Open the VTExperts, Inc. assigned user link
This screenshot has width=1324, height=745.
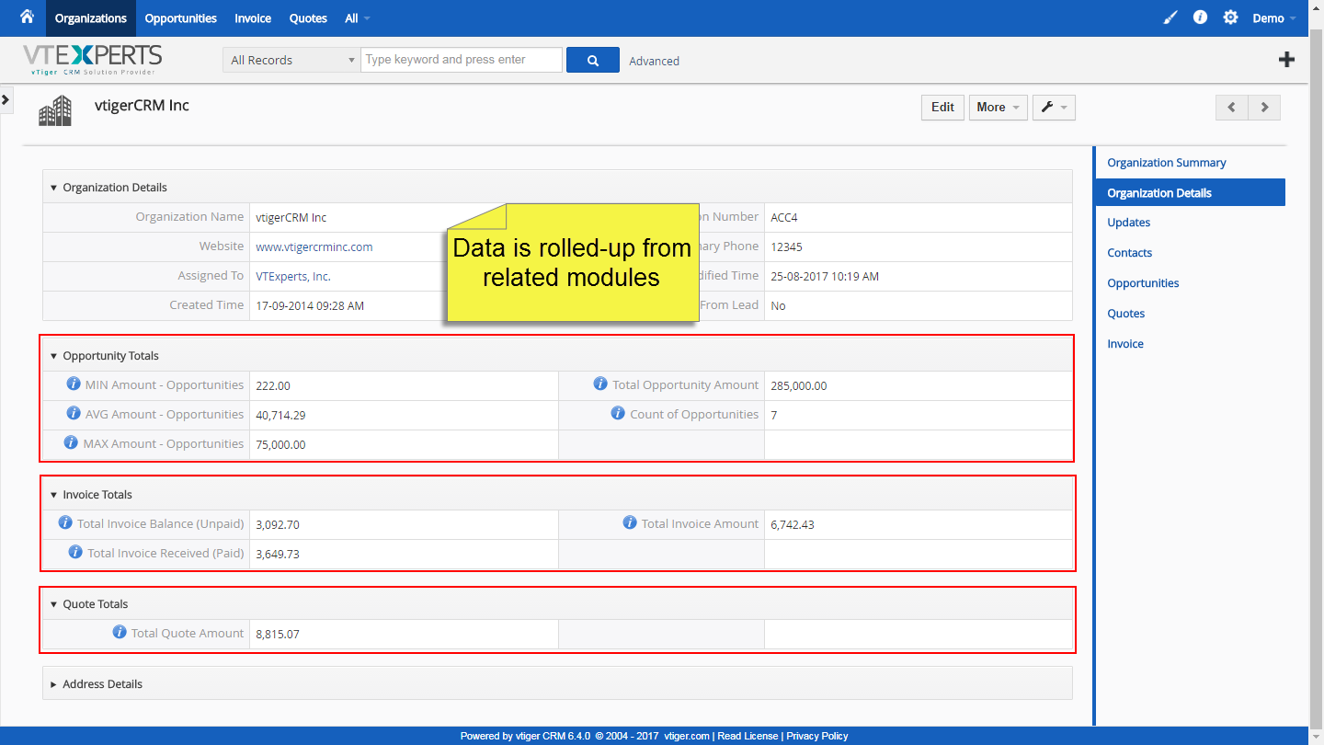[x=293, y=276]
